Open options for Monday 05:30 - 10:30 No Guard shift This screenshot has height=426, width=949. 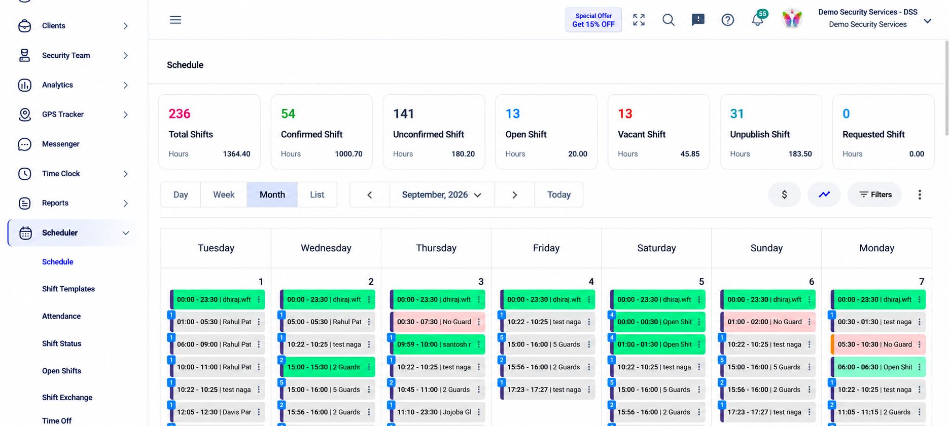click(x=919, y=344)
